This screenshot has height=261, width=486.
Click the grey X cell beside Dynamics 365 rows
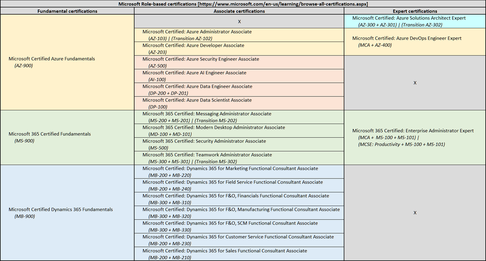(415, 213)
